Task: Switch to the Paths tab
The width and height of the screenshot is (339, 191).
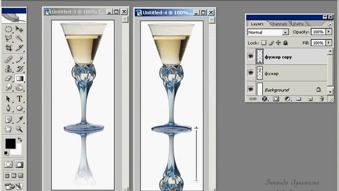Action: (x=298, y=24)
